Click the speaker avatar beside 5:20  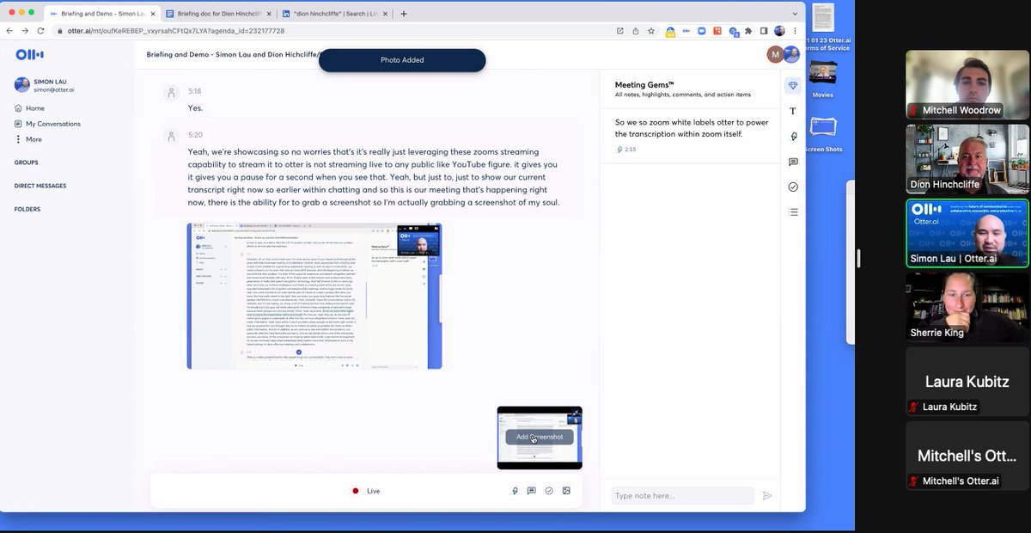point(172,136)
